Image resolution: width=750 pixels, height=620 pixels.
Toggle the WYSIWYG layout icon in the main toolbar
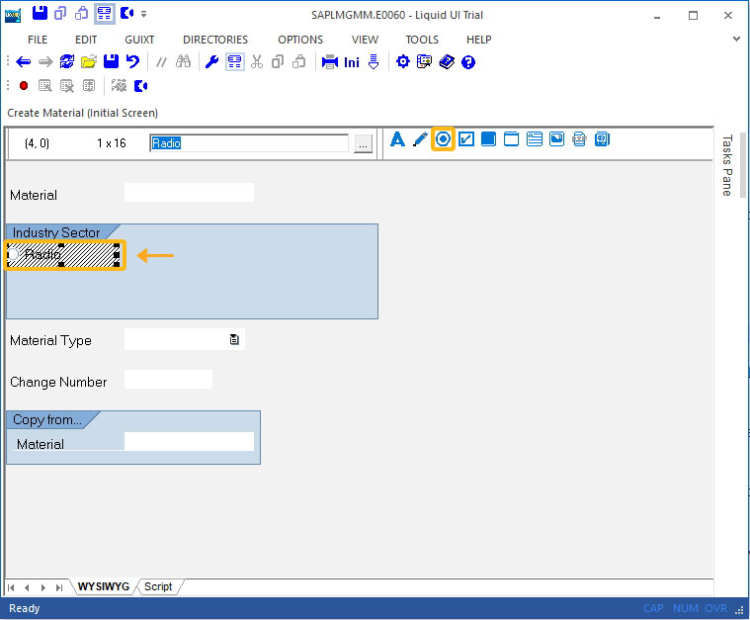[234, 61]
